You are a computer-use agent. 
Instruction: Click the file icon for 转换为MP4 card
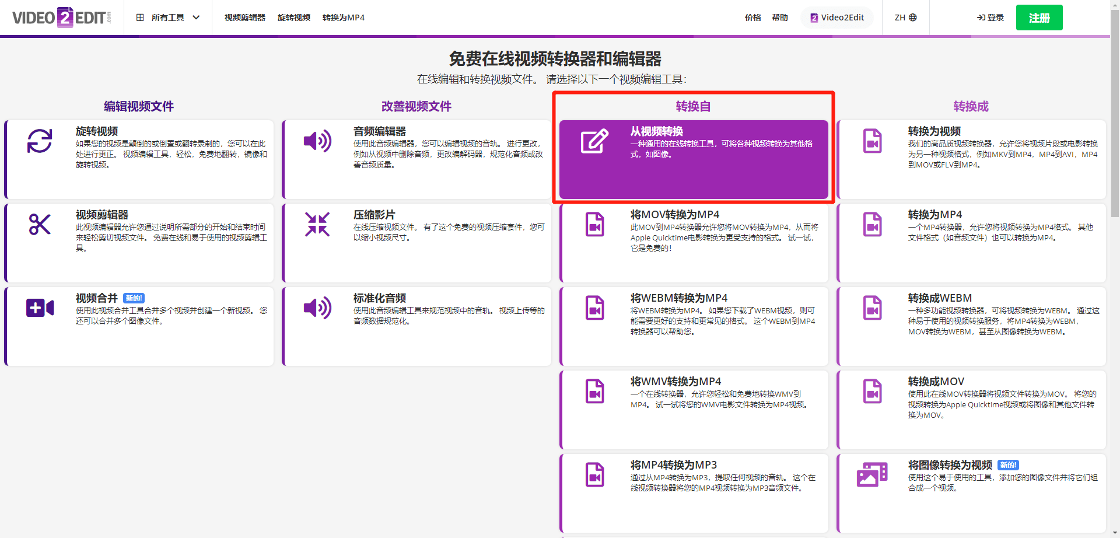point(873,224)
